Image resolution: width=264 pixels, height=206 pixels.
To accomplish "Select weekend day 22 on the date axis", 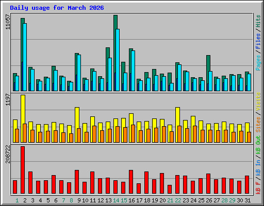I will click(x=178, y=200).
